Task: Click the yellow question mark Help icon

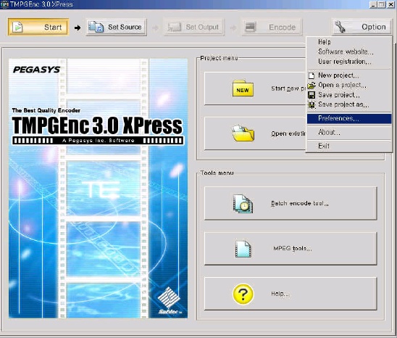Action: coord(243,294)
